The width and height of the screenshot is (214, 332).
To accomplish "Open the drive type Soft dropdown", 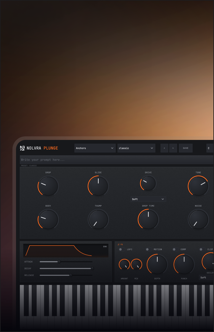I will point(148,199).
